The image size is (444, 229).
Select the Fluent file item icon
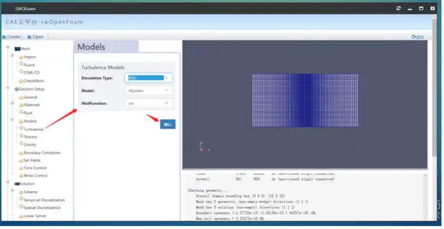coord(21,64)
